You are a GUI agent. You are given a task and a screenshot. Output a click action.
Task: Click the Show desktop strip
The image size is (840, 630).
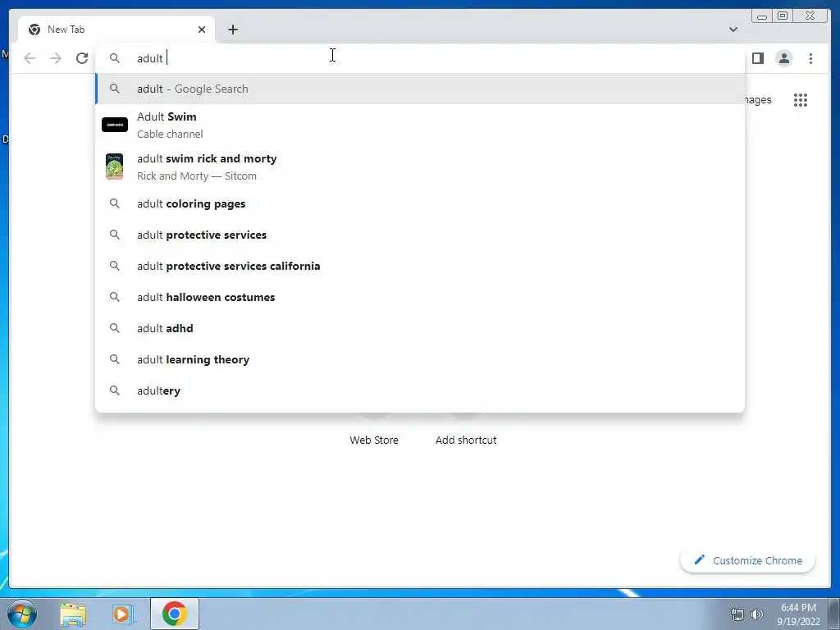pos(834,614)
